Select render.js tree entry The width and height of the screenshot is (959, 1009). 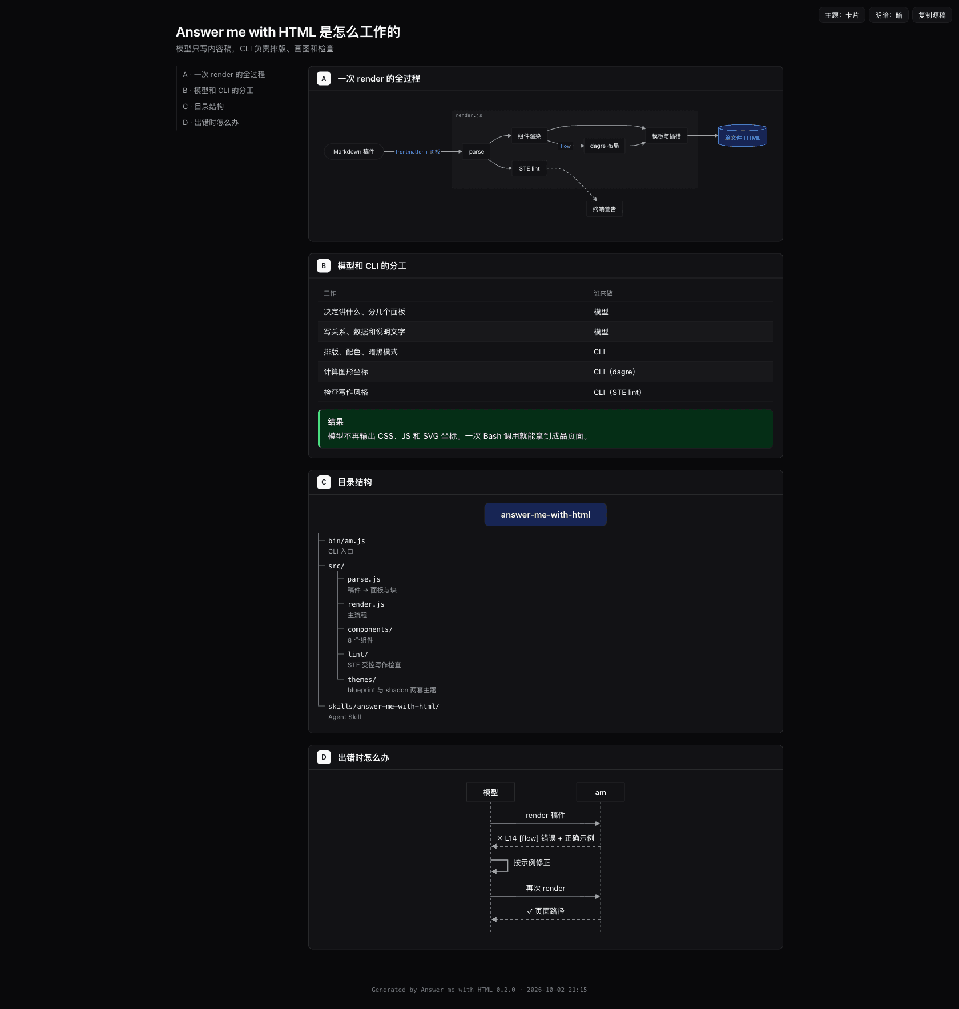[x=366, y=604]
